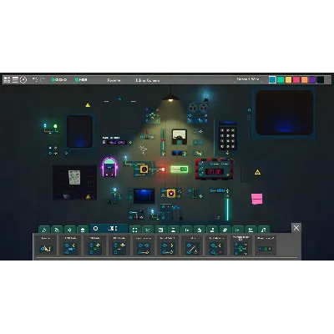Click the name text field in top bar
The image size is (334, 334).
[248, 80]
